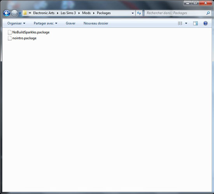
Task: Change the view using view icon
Action: coord(180,23)
